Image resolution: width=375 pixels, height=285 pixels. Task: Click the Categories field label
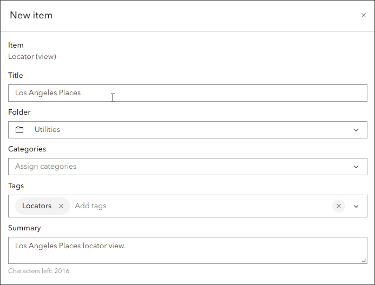[x=27, y=149]
